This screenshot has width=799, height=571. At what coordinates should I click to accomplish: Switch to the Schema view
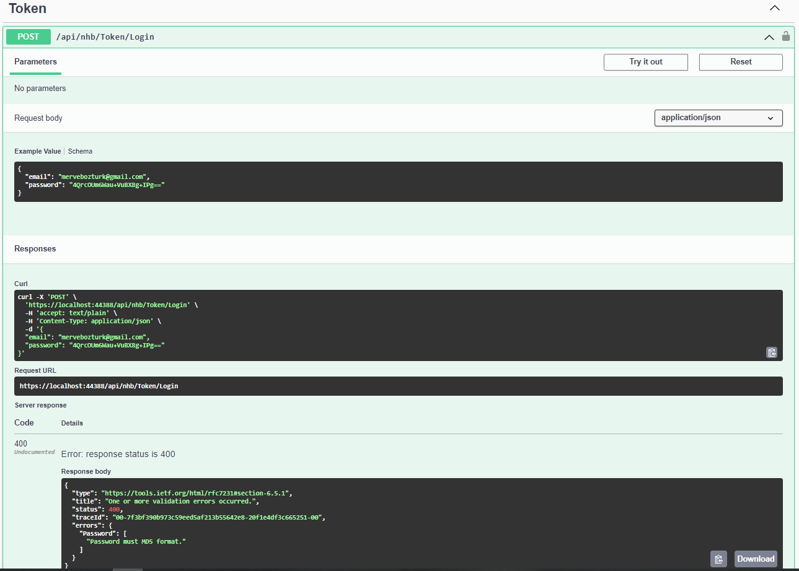tap(80, 150)
